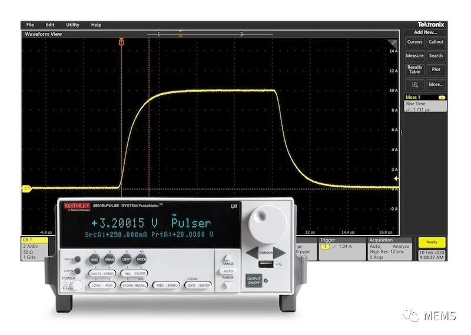
Task: Click the yellow trigger level arrow
Action: pos(396,179)
